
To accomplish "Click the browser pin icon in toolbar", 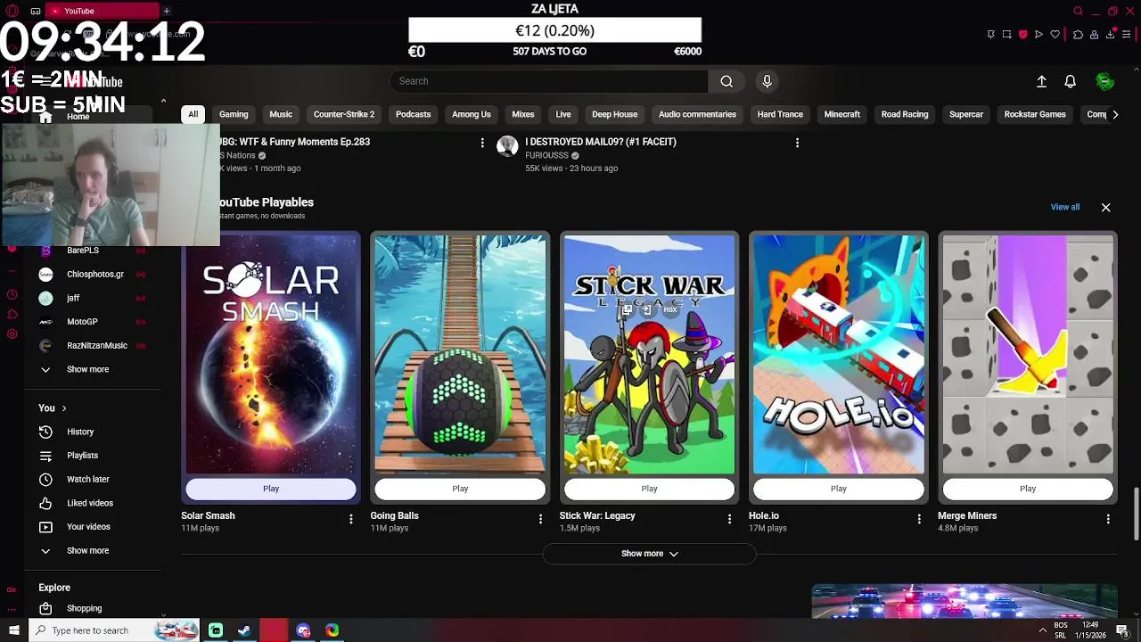I will coord(990,35).
